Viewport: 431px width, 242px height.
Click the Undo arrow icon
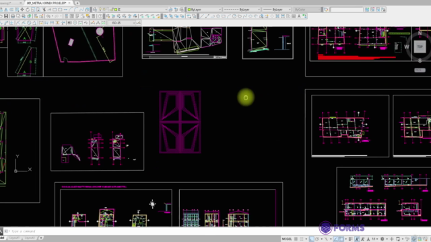tap(48, 16)
